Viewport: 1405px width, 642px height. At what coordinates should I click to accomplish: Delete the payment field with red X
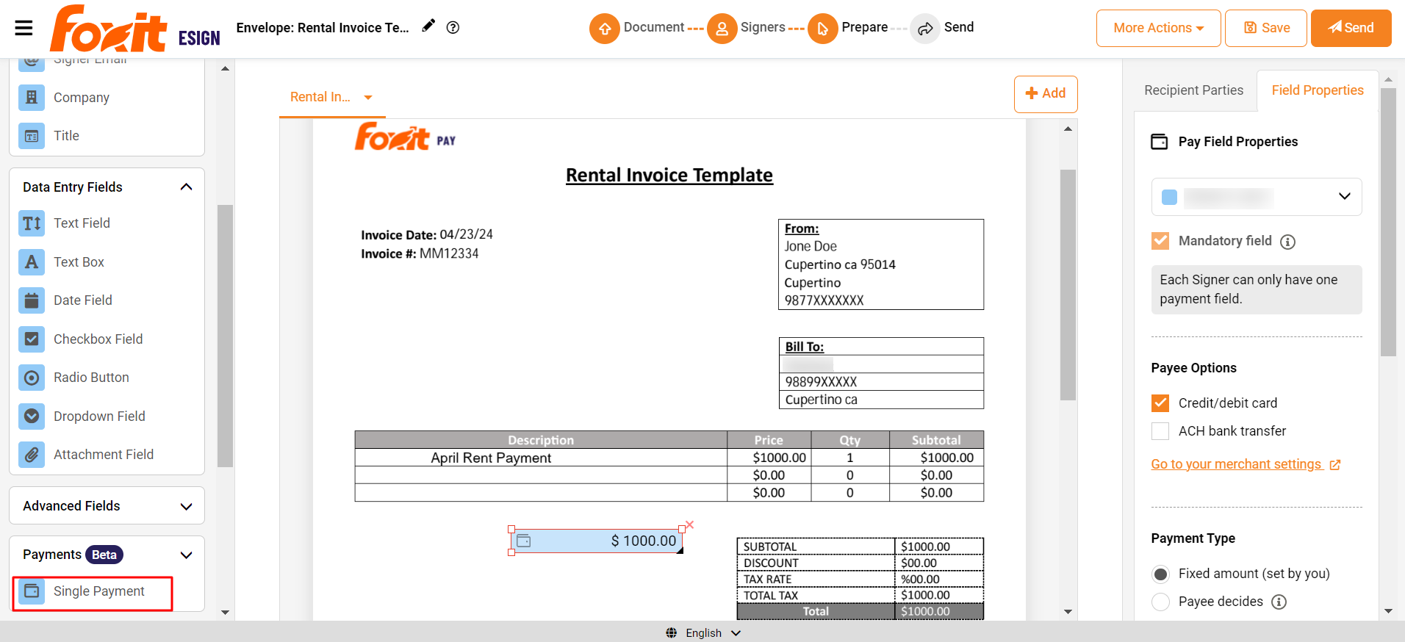tap(689, 524)
